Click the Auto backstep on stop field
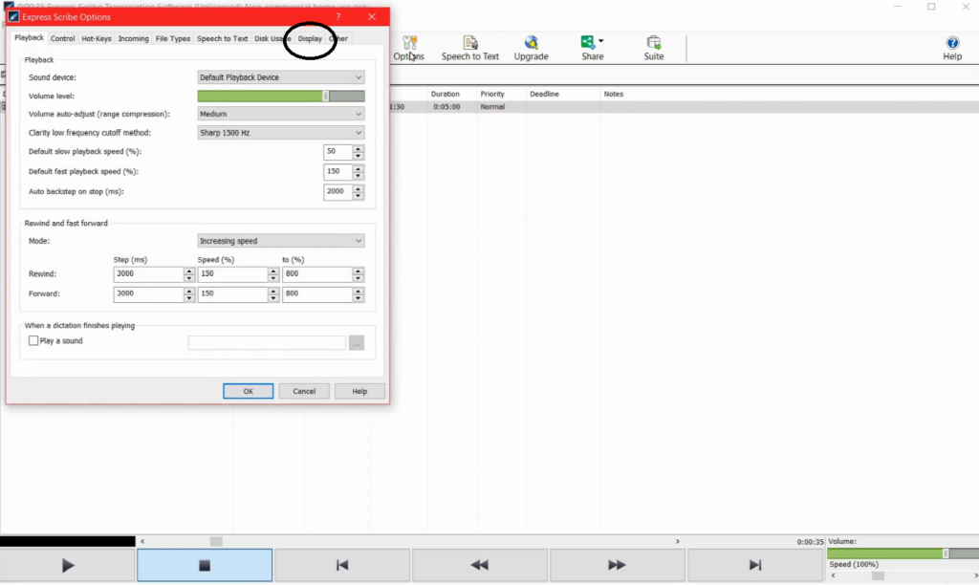The width and height of the screenshot is (979, 585). [x=337, y=192]
